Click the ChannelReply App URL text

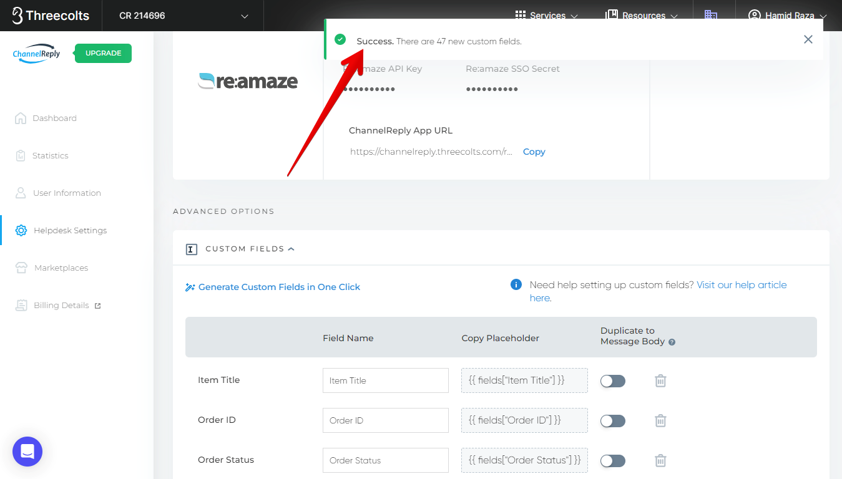431,152
